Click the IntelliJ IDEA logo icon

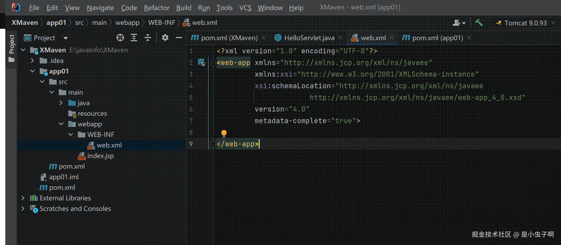click(x=16, y=7)
